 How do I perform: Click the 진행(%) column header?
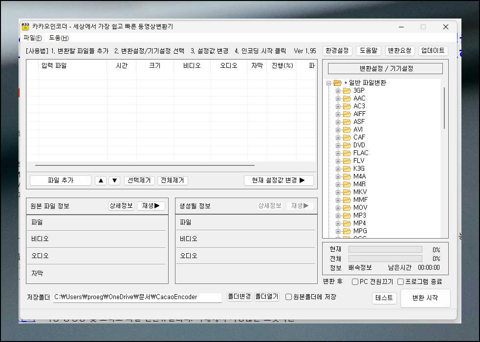[282, 66]
